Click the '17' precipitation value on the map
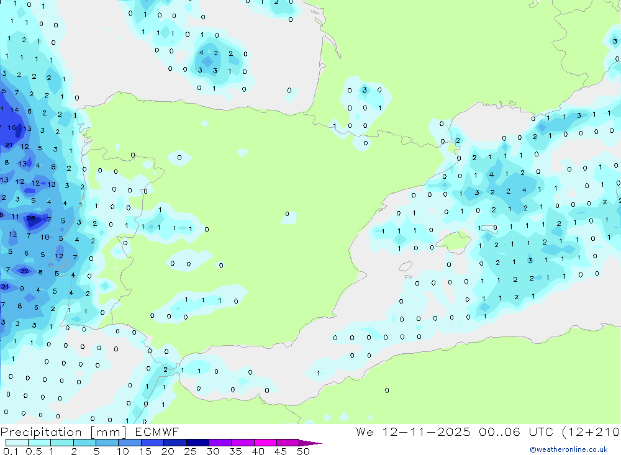 pyautogui.click(x=47, y=219)
